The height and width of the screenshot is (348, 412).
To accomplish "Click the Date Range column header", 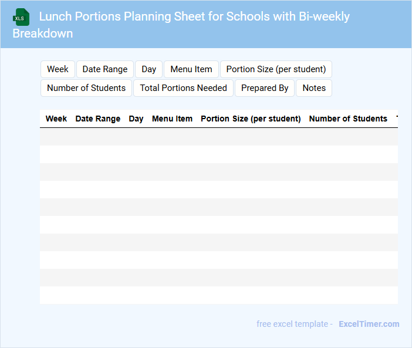I will [98, 119].
